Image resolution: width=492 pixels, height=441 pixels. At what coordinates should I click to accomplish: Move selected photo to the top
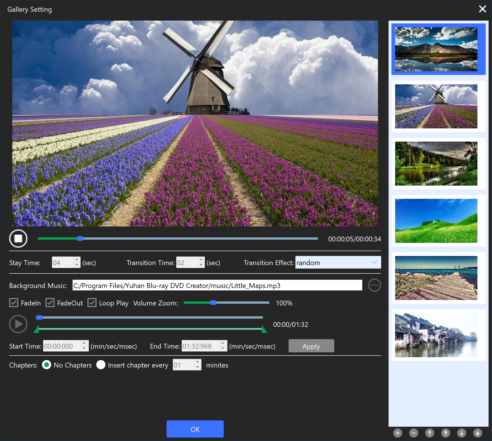(445, 433)
